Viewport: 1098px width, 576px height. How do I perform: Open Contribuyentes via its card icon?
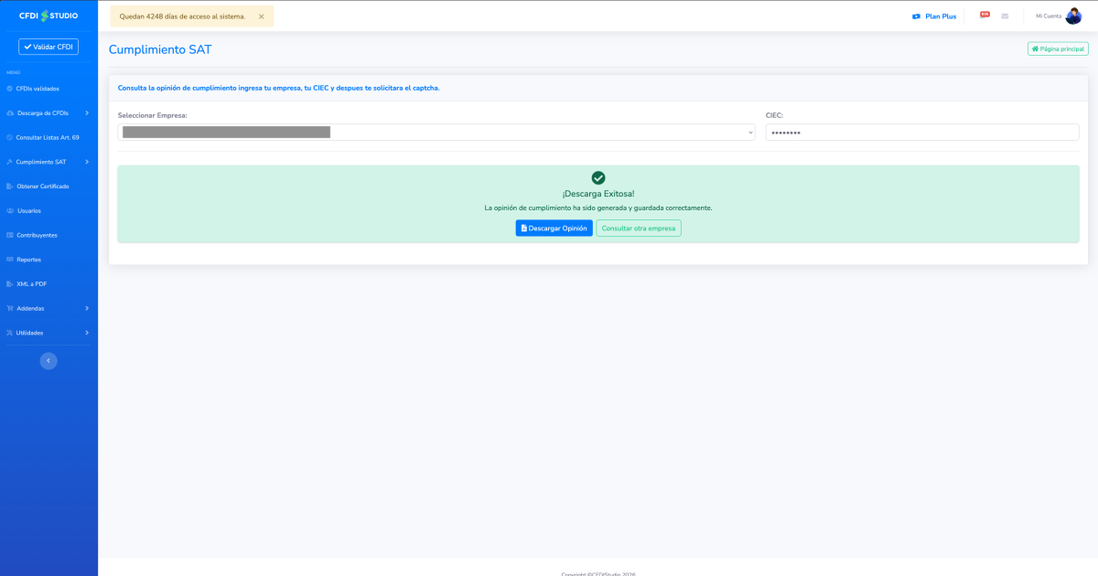point(9,235)
